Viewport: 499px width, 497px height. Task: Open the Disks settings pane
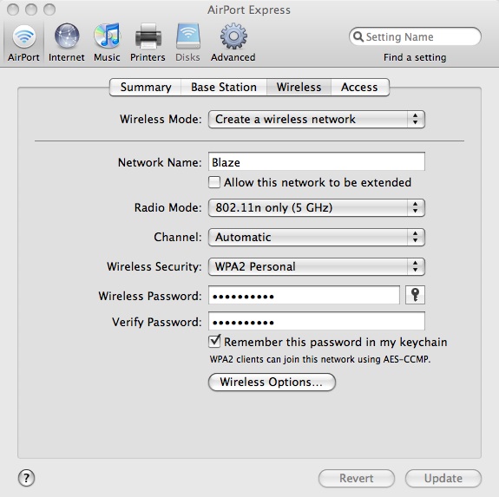tap(187, 43)
